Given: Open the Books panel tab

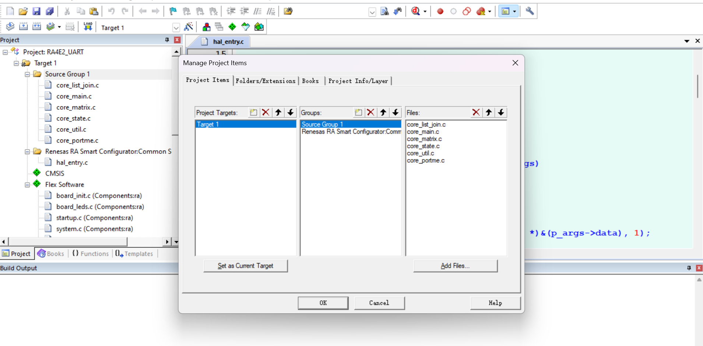Looking at the screenshot, I should (x=51, y=254).
